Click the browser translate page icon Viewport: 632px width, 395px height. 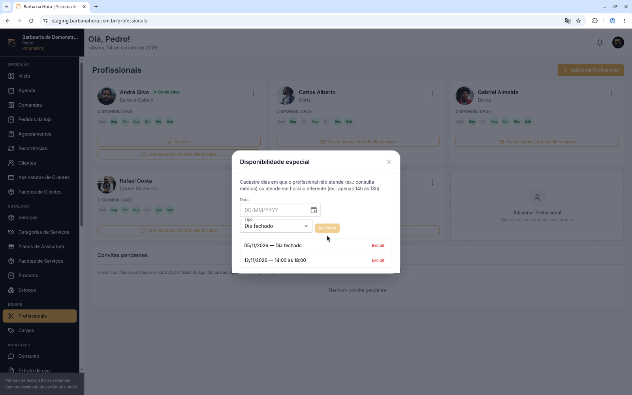click(568, 21)
